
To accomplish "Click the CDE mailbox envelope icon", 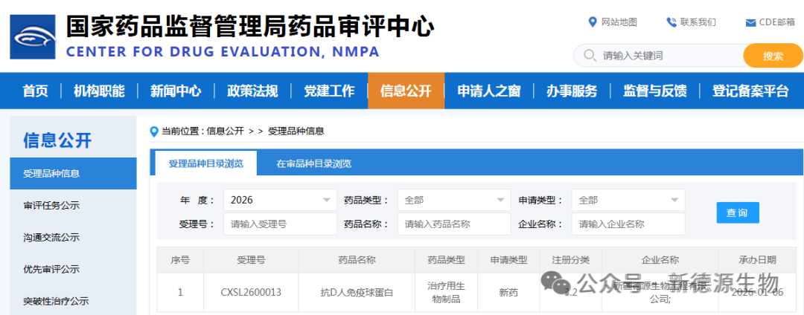I will coord(750,22).
